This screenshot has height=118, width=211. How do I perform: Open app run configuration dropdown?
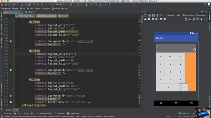tap(57, 5)
